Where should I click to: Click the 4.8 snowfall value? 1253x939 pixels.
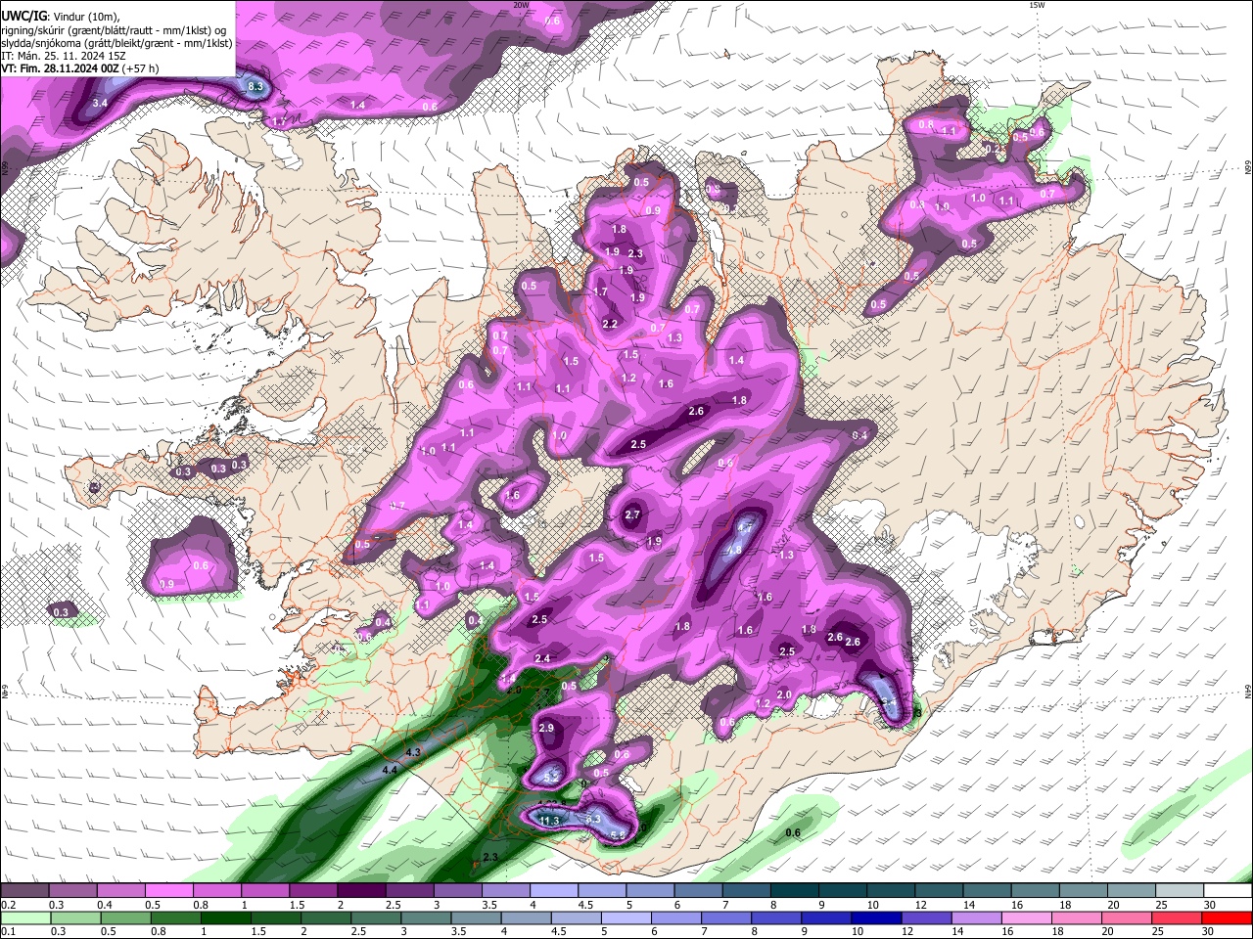(733, 551)
